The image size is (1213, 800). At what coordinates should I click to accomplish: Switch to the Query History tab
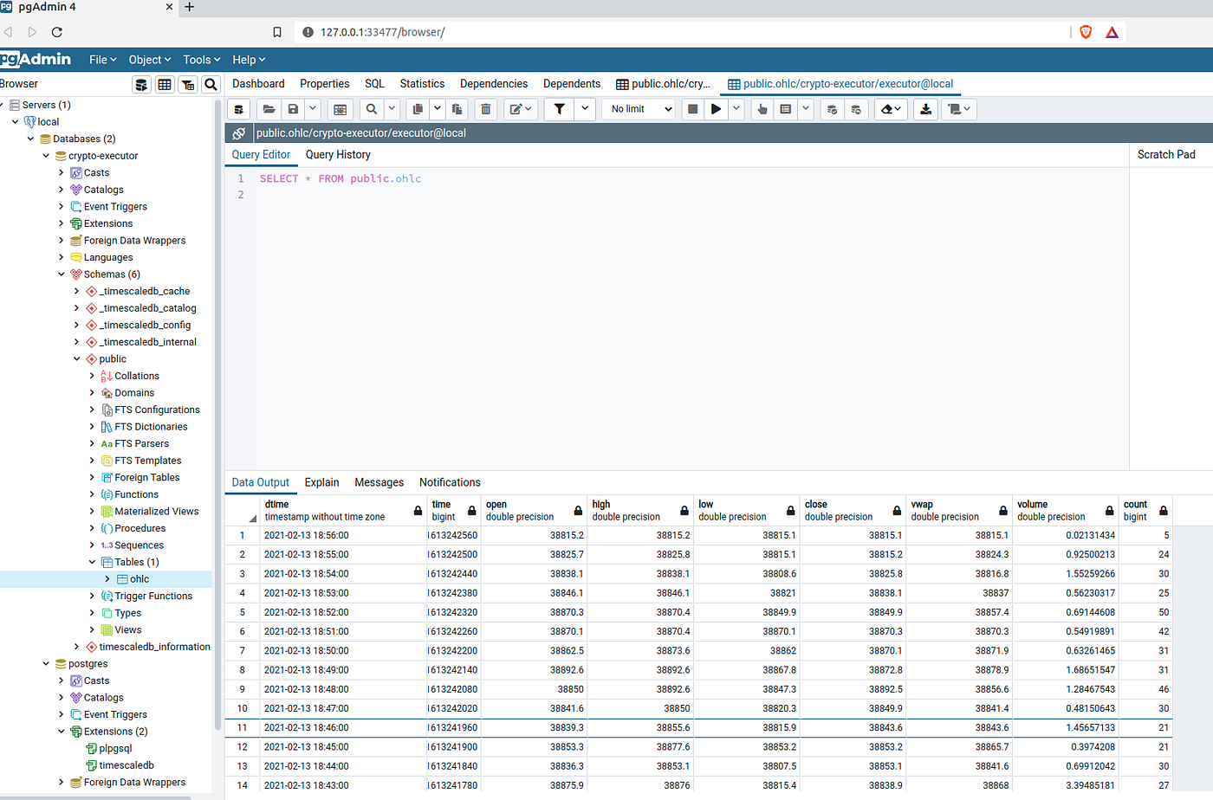click(x=338, y=155)
